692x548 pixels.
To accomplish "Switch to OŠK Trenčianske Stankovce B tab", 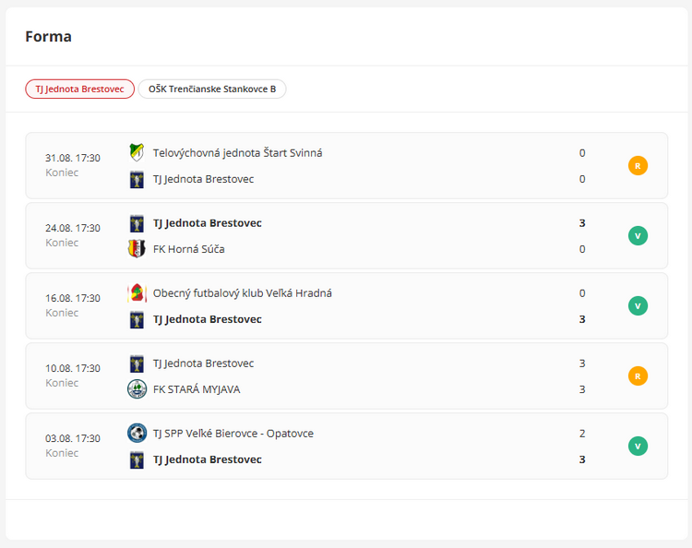I will [x=212, y=89].
